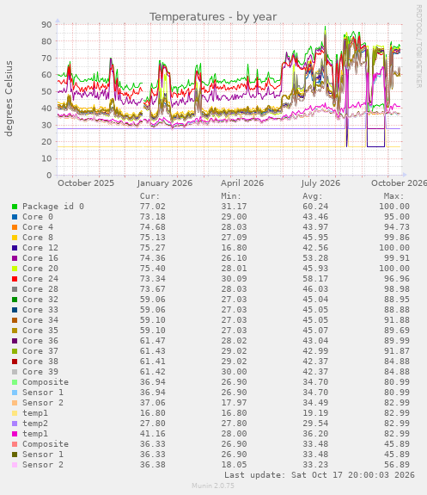The image size is (427, 495).
Task: Click the olive green Core 37 swatch
Action: click(x=15, y=351)
